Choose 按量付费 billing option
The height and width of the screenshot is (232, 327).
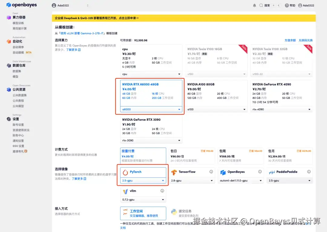coord(143,156)
